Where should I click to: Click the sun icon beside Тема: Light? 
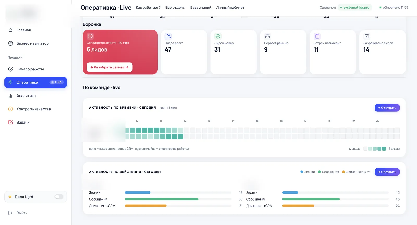pos(10,197)
